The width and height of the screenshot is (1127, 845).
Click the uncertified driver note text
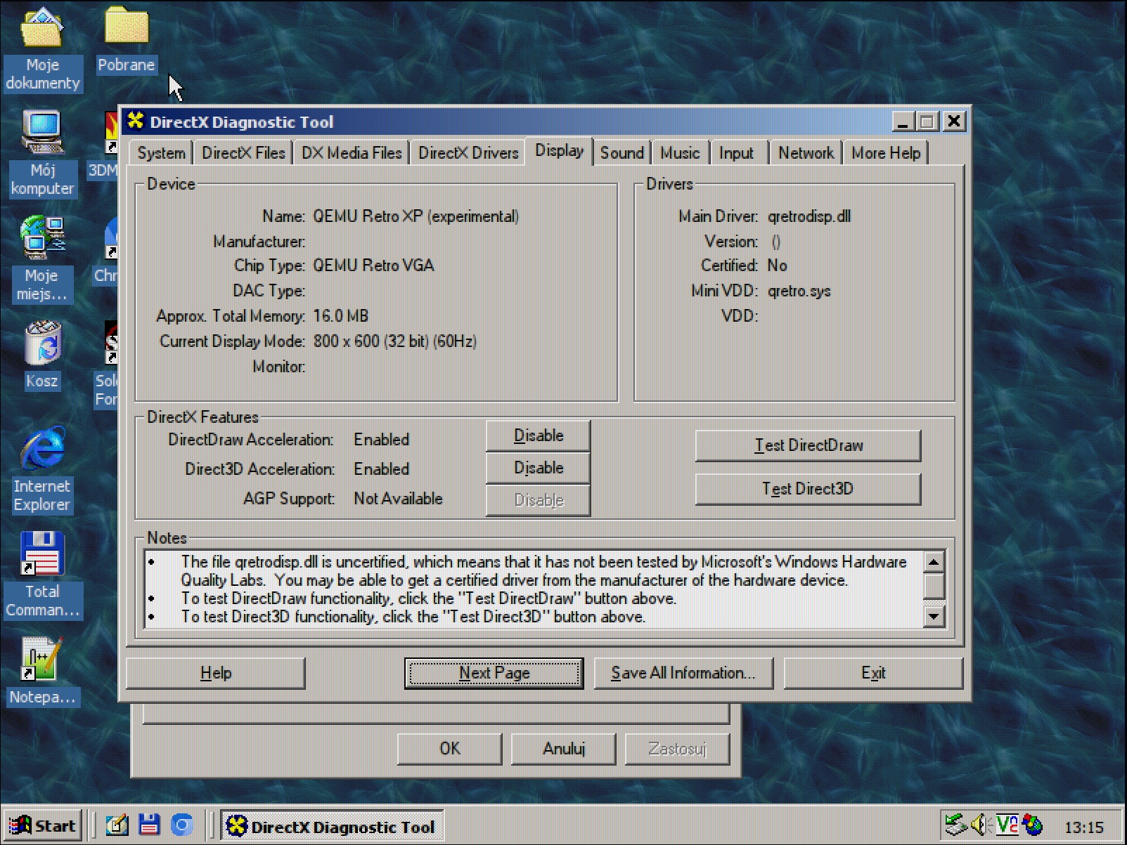pyautogui.click(x=543, y=571)
